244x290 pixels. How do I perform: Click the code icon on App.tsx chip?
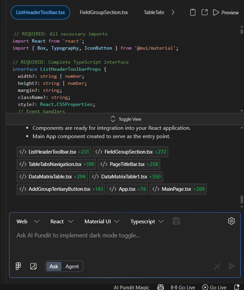point(113,189)
